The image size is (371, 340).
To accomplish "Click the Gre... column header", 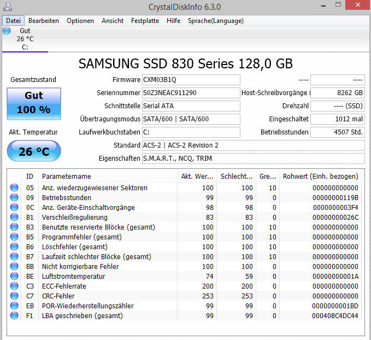I will click(268, 176).
